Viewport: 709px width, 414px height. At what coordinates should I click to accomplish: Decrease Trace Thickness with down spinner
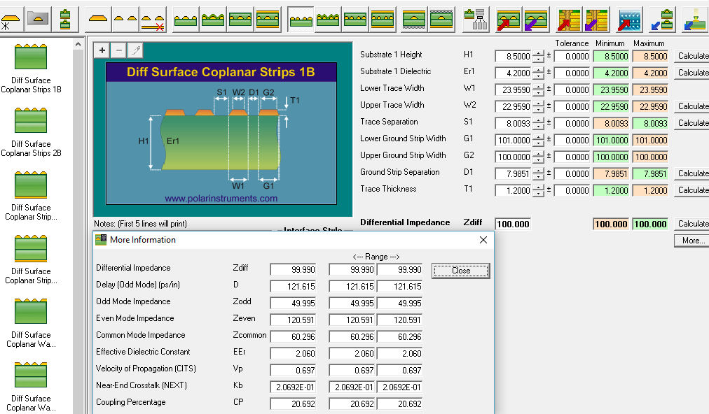point(537,193)
